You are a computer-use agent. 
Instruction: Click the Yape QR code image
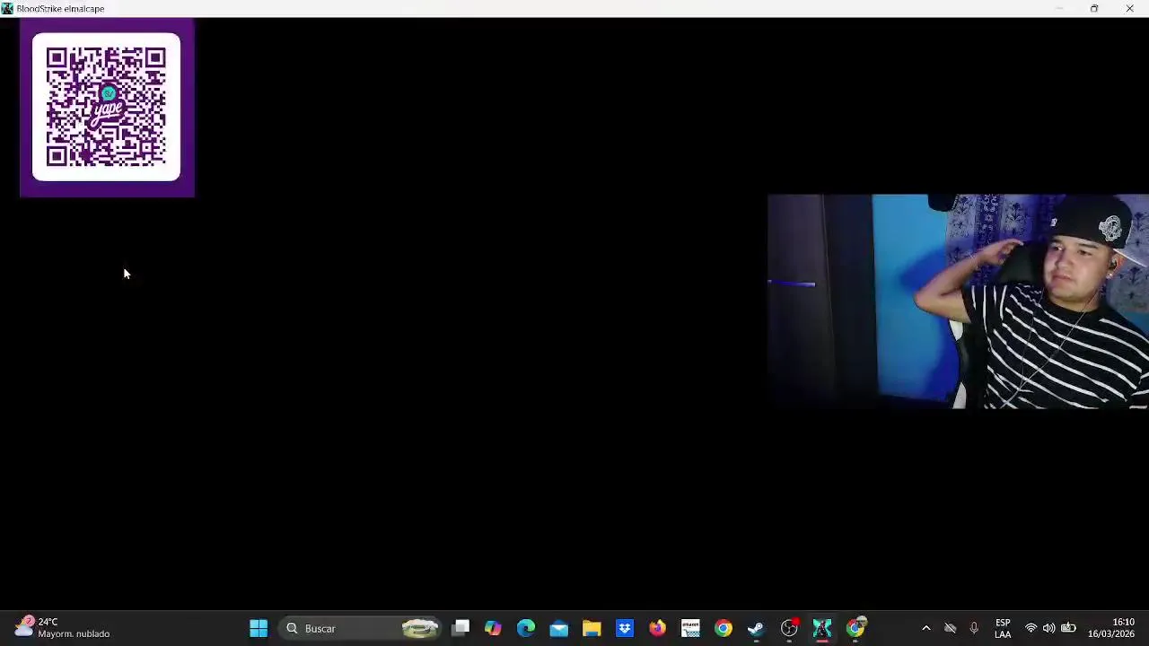tap(107, 107)
